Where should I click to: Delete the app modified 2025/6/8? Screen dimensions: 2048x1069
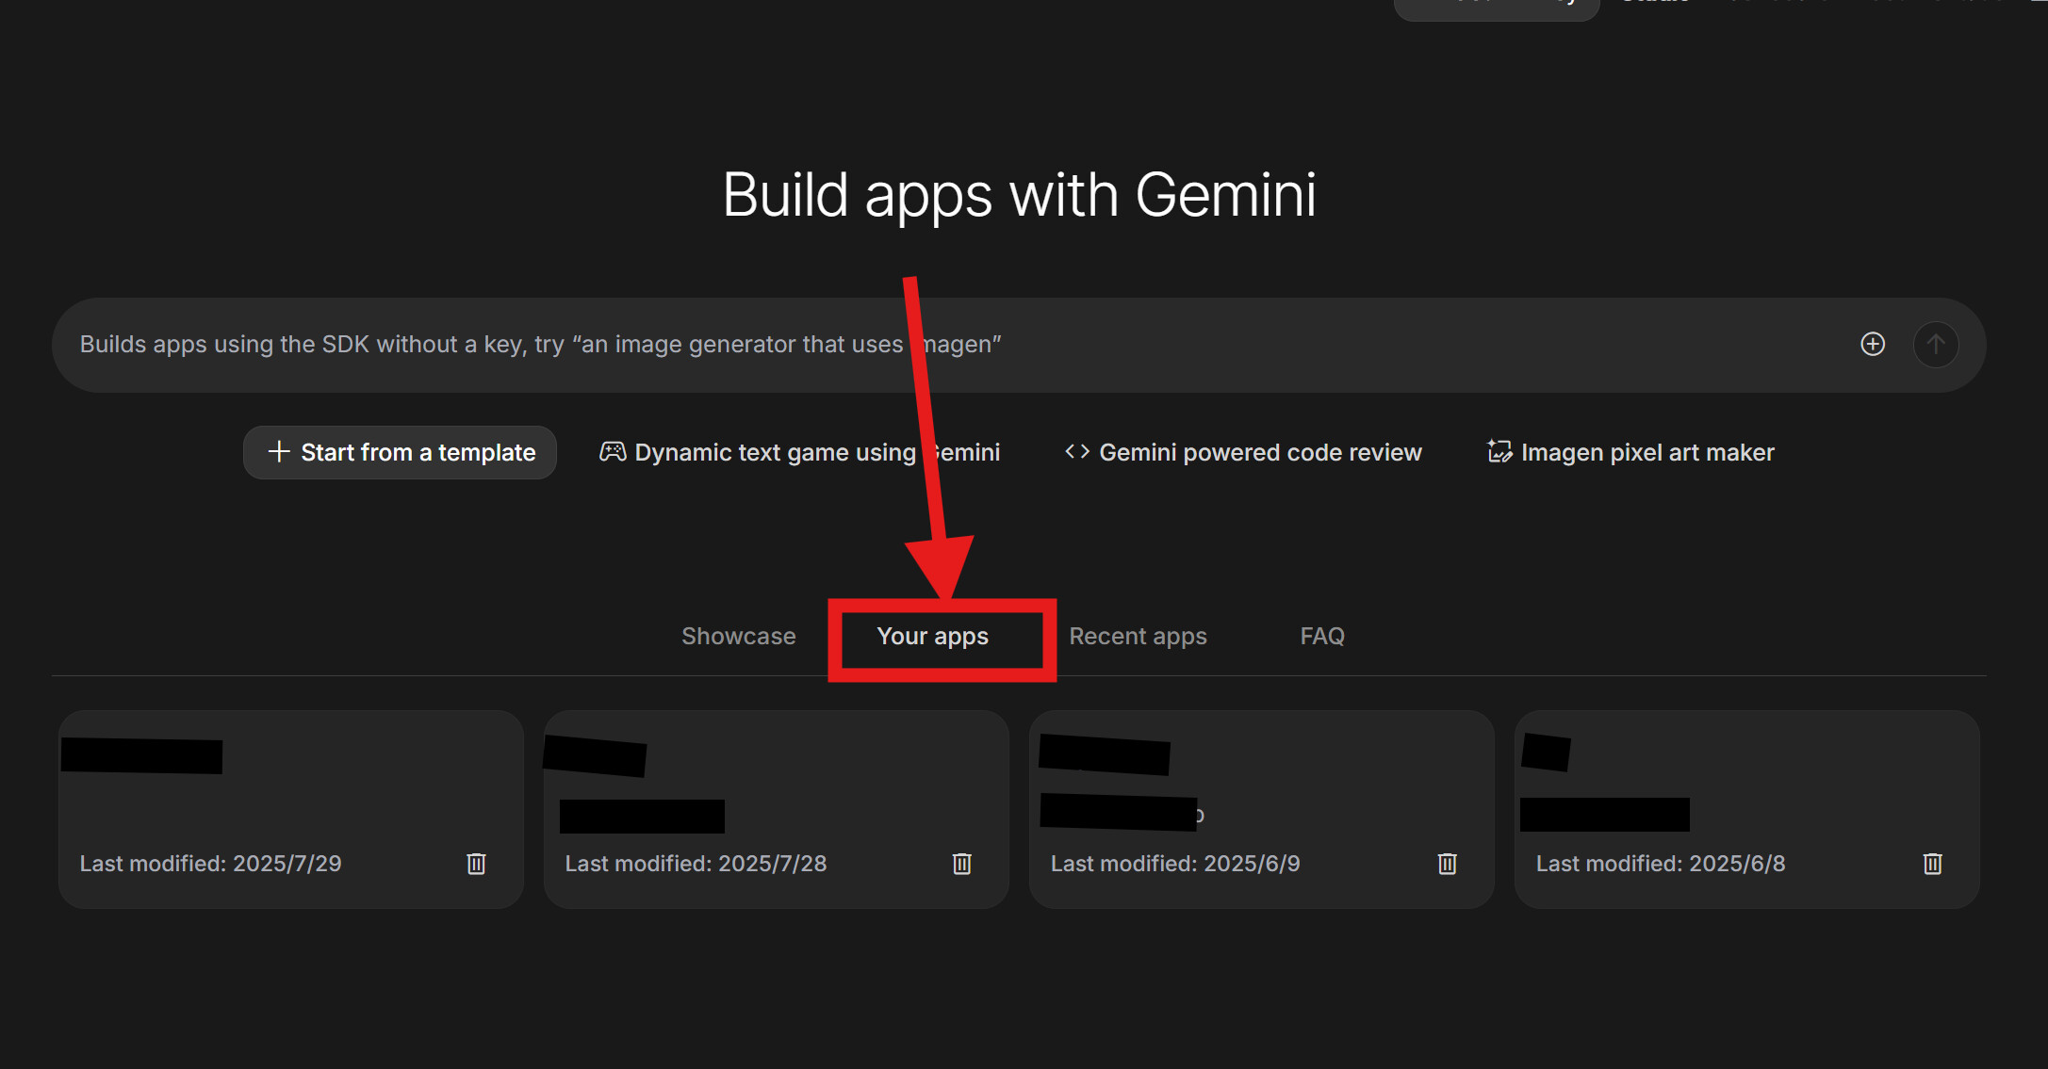click(1932, 864)
